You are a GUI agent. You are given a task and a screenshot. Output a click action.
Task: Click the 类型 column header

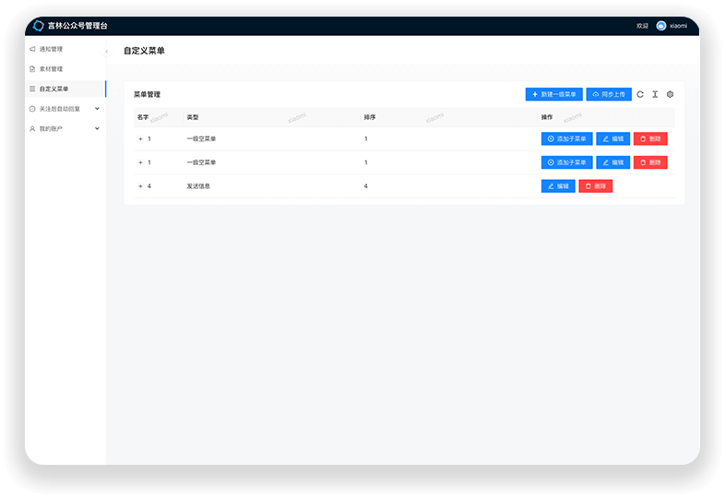coord(193,117)
